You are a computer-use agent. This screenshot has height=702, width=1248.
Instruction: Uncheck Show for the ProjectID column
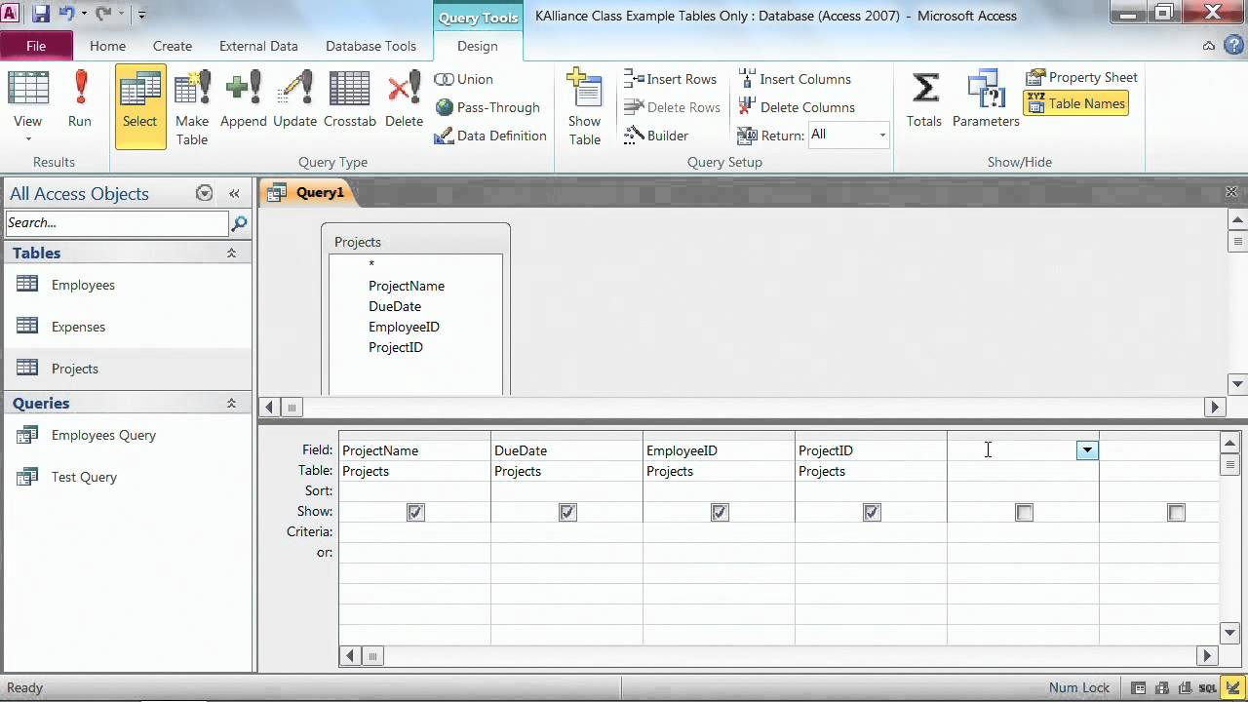coord(872,512)
